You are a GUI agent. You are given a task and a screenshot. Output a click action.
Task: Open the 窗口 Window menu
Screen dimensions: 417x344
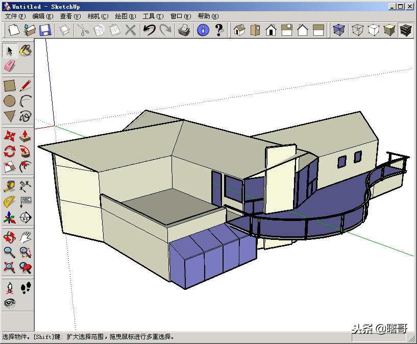pyautogui.click(x=177, y=16)
